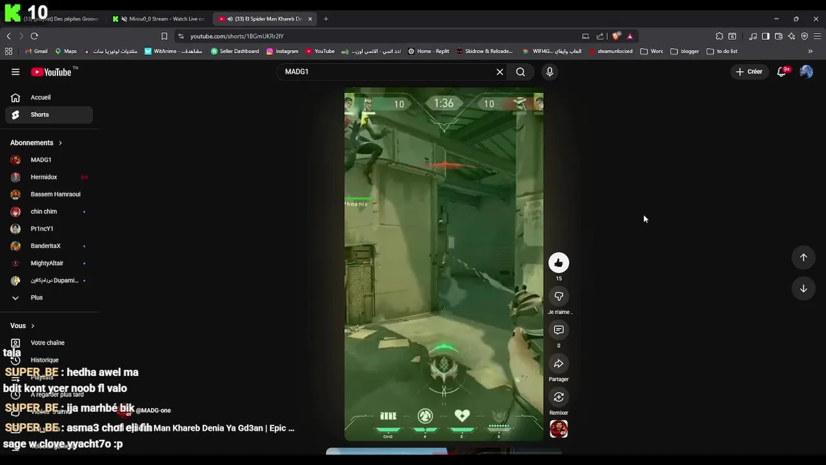Pause the playing Shorts video

click(x=444, y=266)
